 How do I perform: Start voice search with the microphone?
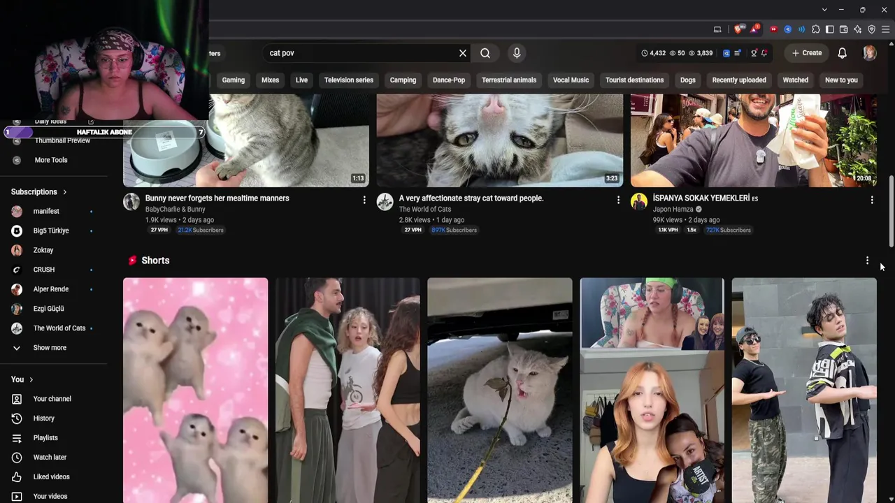click(x=517, y=53)
